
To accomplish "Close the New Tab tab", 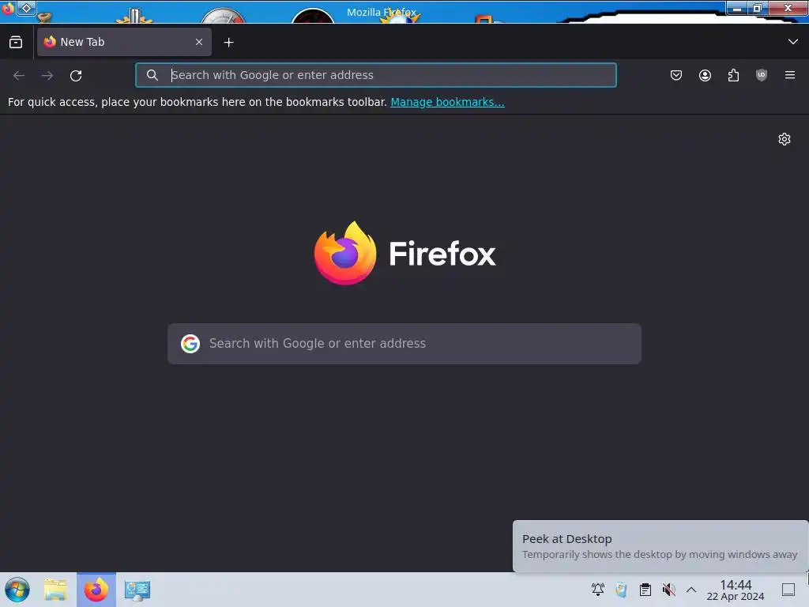I will [x=199, y=42].
